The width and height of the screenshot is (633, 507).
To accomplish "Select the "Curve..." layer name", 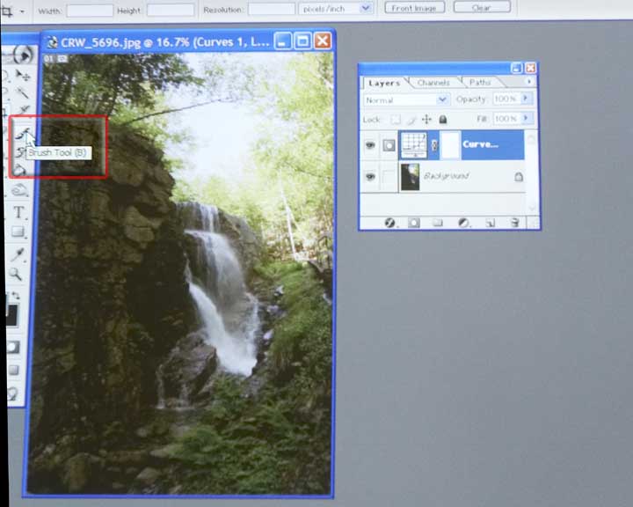I will point(480,144).
